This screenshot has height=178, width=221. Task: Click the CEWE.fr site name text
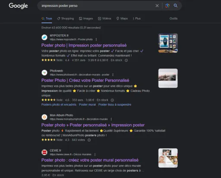click(x=55, y=150)
